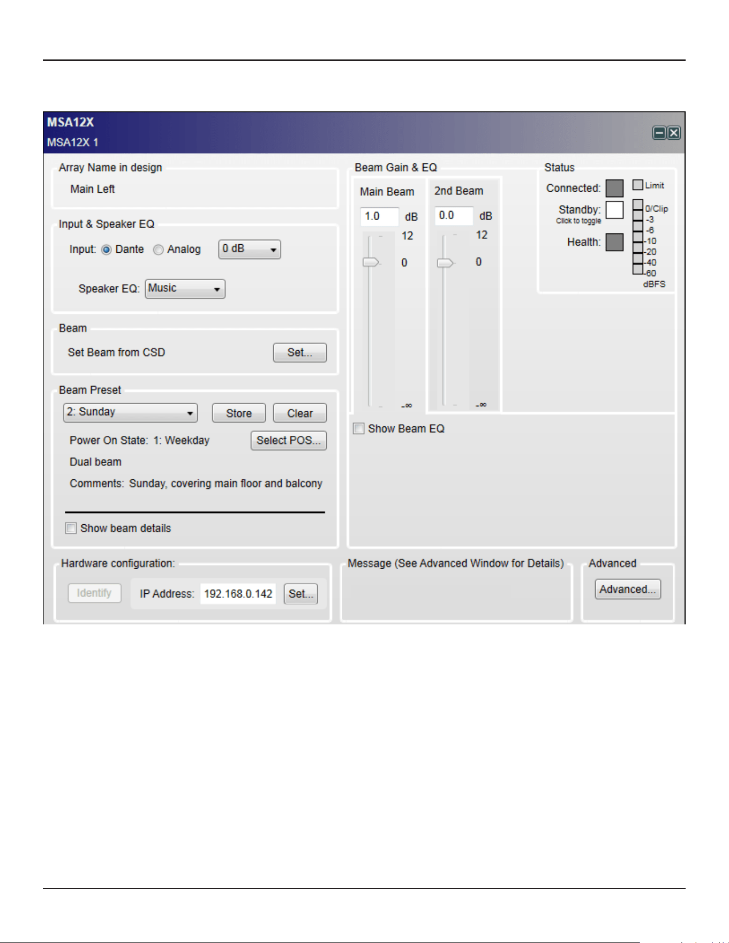Enable Show Beam EQ checkbox
This screenshot has height=943, width=729.
[x=358, y=428]
